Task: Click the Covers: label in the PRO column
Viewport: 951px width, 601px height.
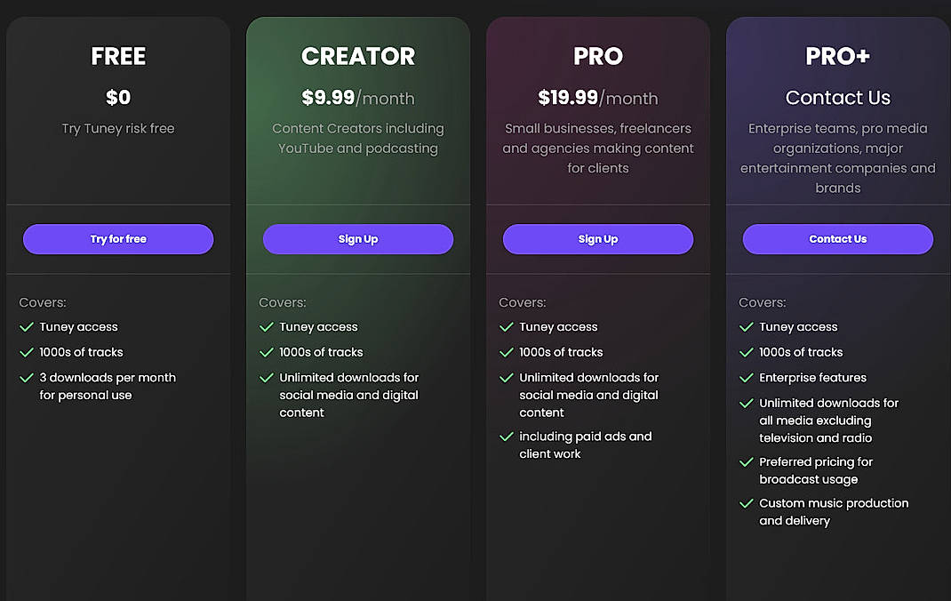Action: pos(522,302)
